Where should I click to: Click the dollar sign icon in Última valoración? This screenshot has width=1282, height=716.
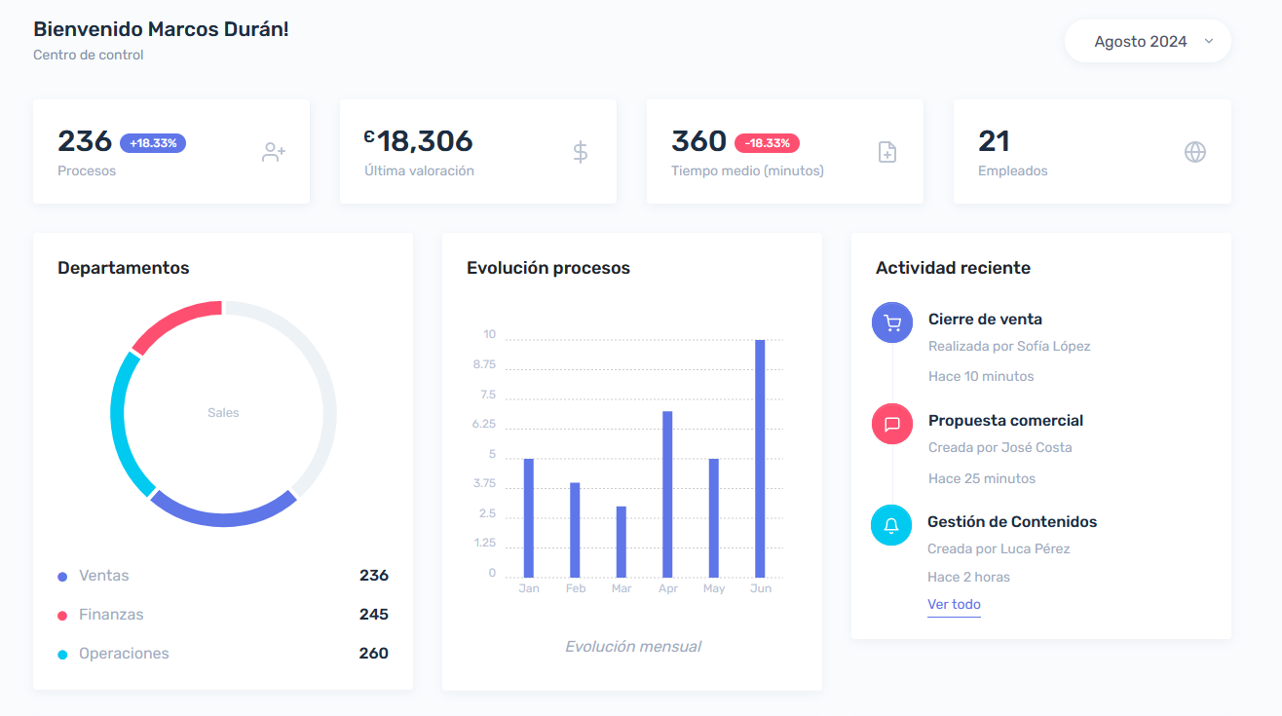(x=580, y=152)
